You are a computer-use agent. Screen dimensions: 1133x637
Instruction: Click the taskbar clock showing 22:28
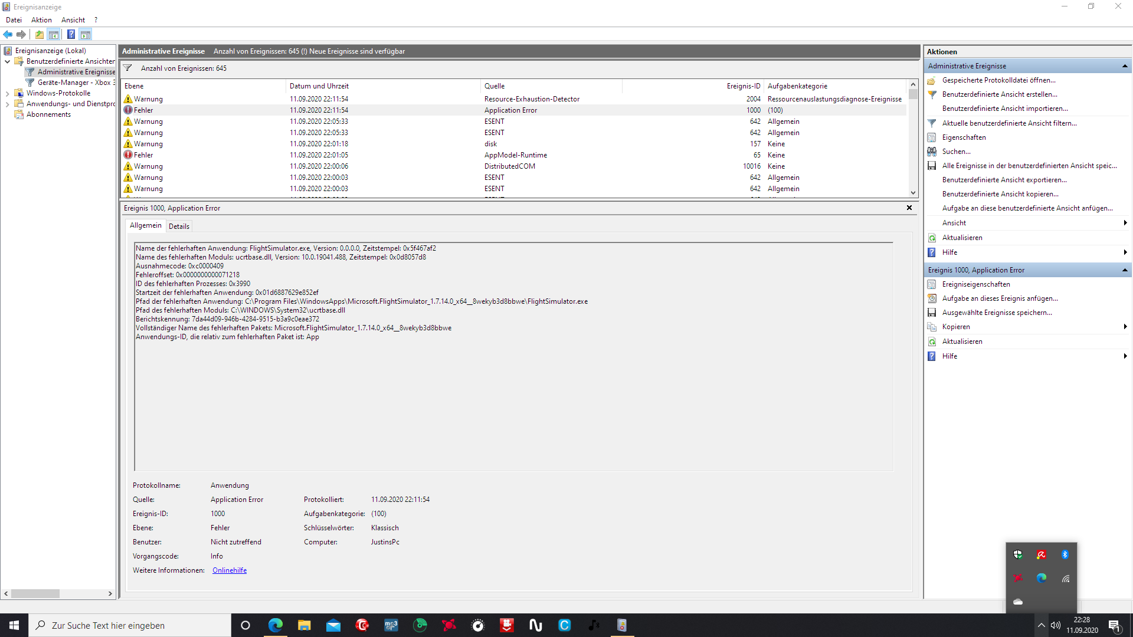coord(1082,625)
